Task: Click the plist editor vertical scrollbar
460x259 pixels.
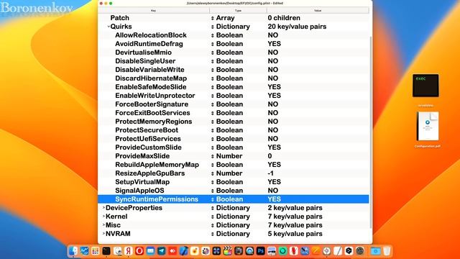Action: click(371, 132)
